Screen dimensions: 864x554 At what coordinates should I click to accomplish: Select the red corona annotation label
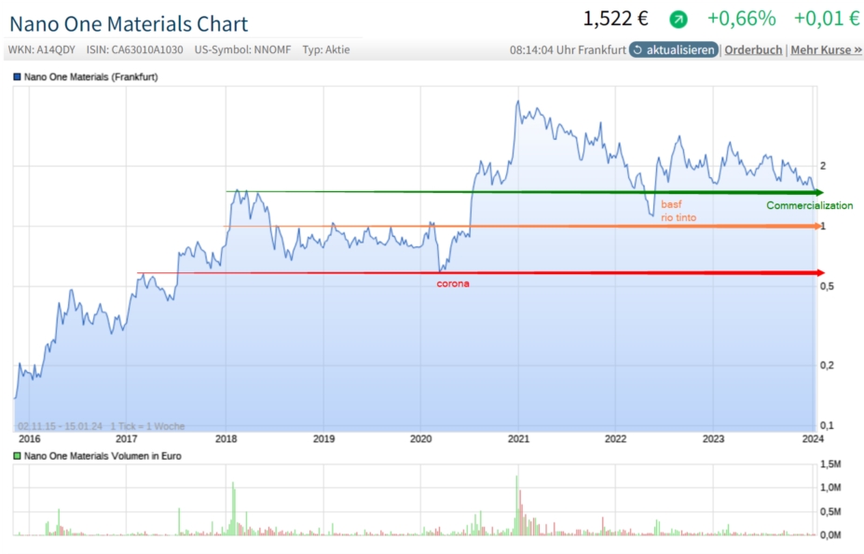click(x=453, y=284)
